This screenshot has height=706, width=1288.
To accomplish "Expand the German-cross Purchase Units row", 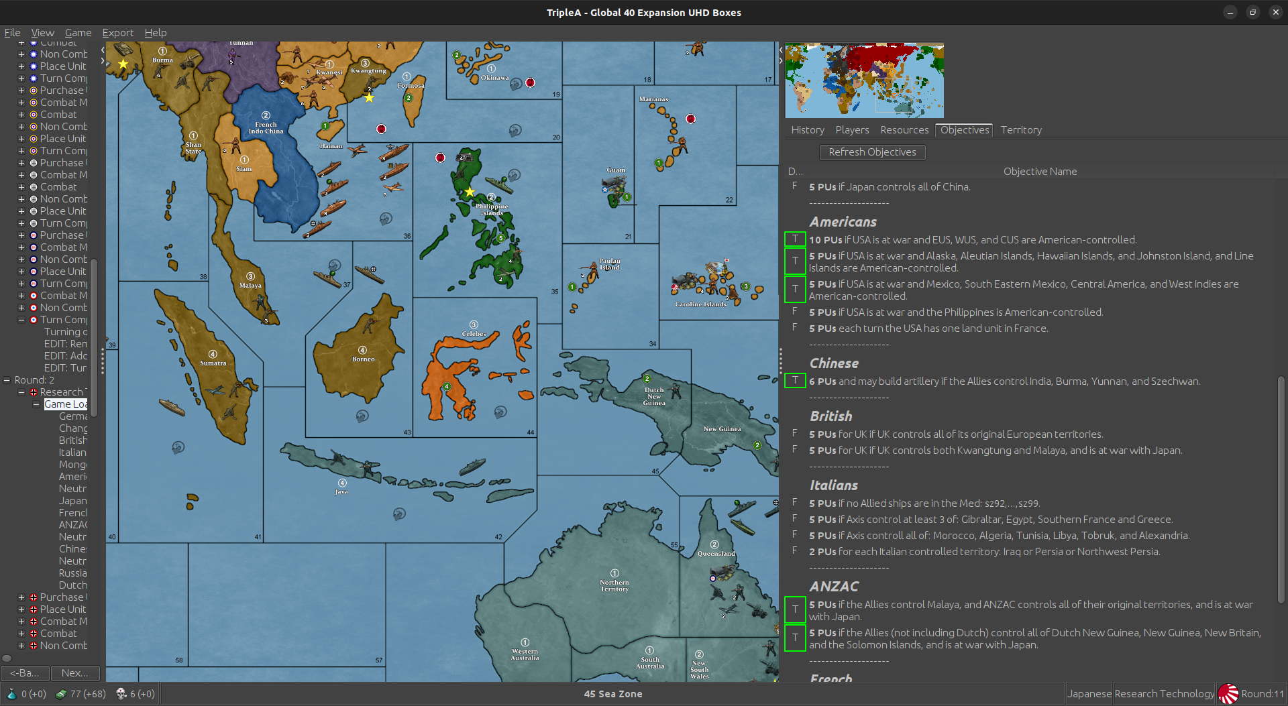I will tap(21, 597).
